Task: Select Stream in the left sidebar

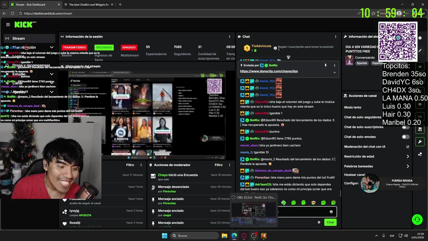Action: [x=29, y=38]
